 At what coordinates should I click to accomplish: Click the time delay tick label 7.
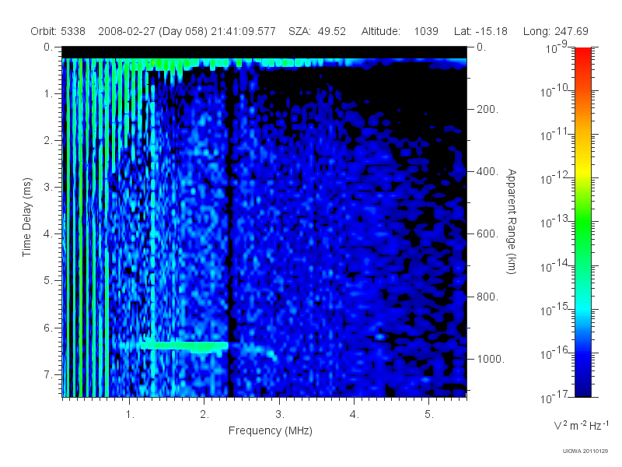point(48,374)
